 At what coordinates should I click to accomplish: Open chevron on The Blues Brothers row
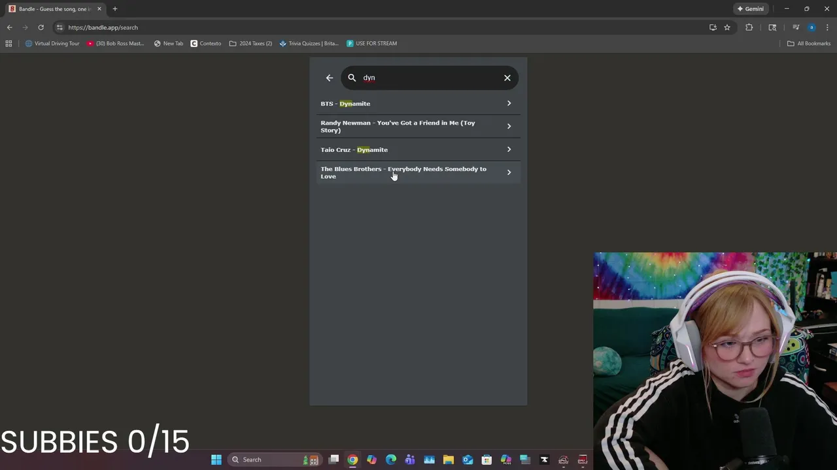point(509,172)
